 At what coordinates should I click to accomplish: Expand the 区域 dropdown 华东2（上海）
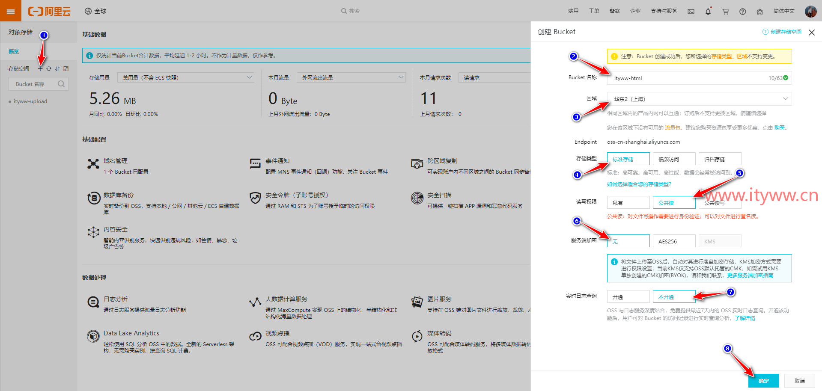(x=699, y=99)
